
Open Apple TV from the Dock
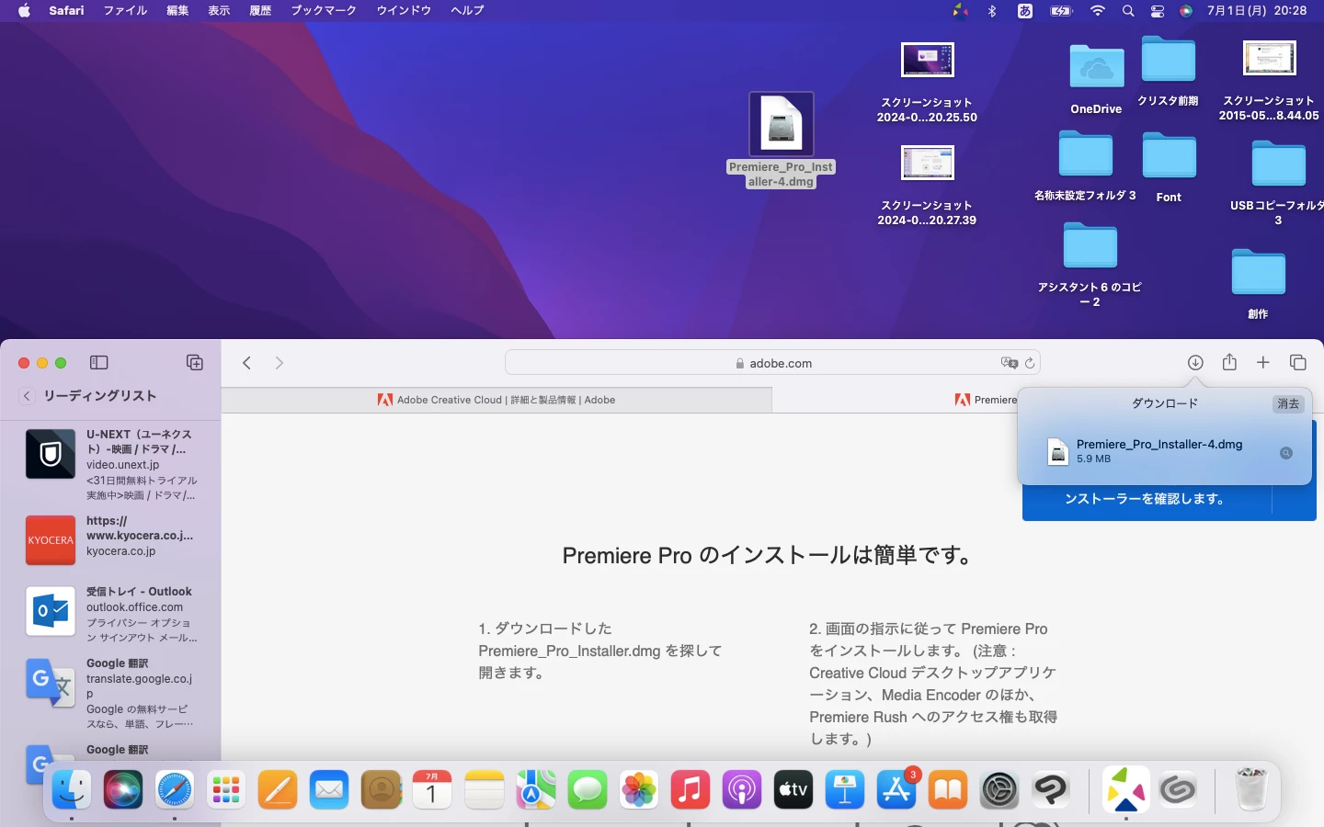coord(793,790)
